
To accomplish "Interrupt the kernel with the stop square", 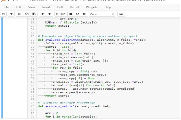I will pyautogui.click(x=71, y=14).
